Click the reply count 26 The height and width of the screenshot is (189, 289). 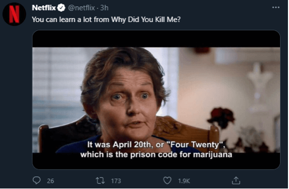click(50, 181)
